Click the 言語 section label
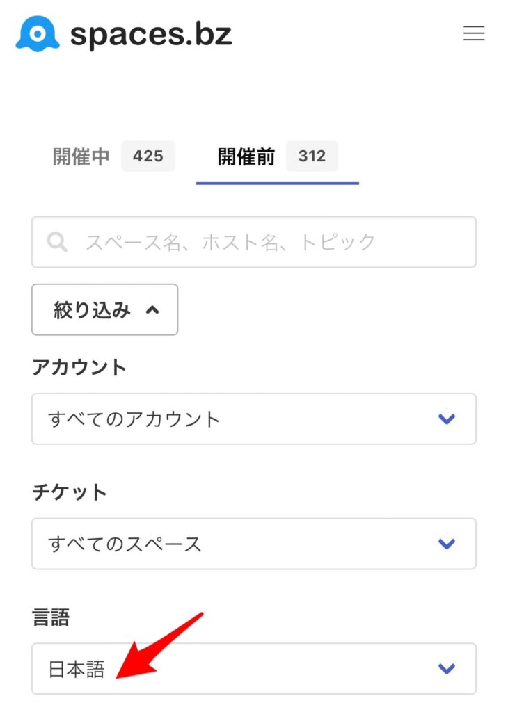Viewport: 508px width, 712px height. click(x=51, y=617)
